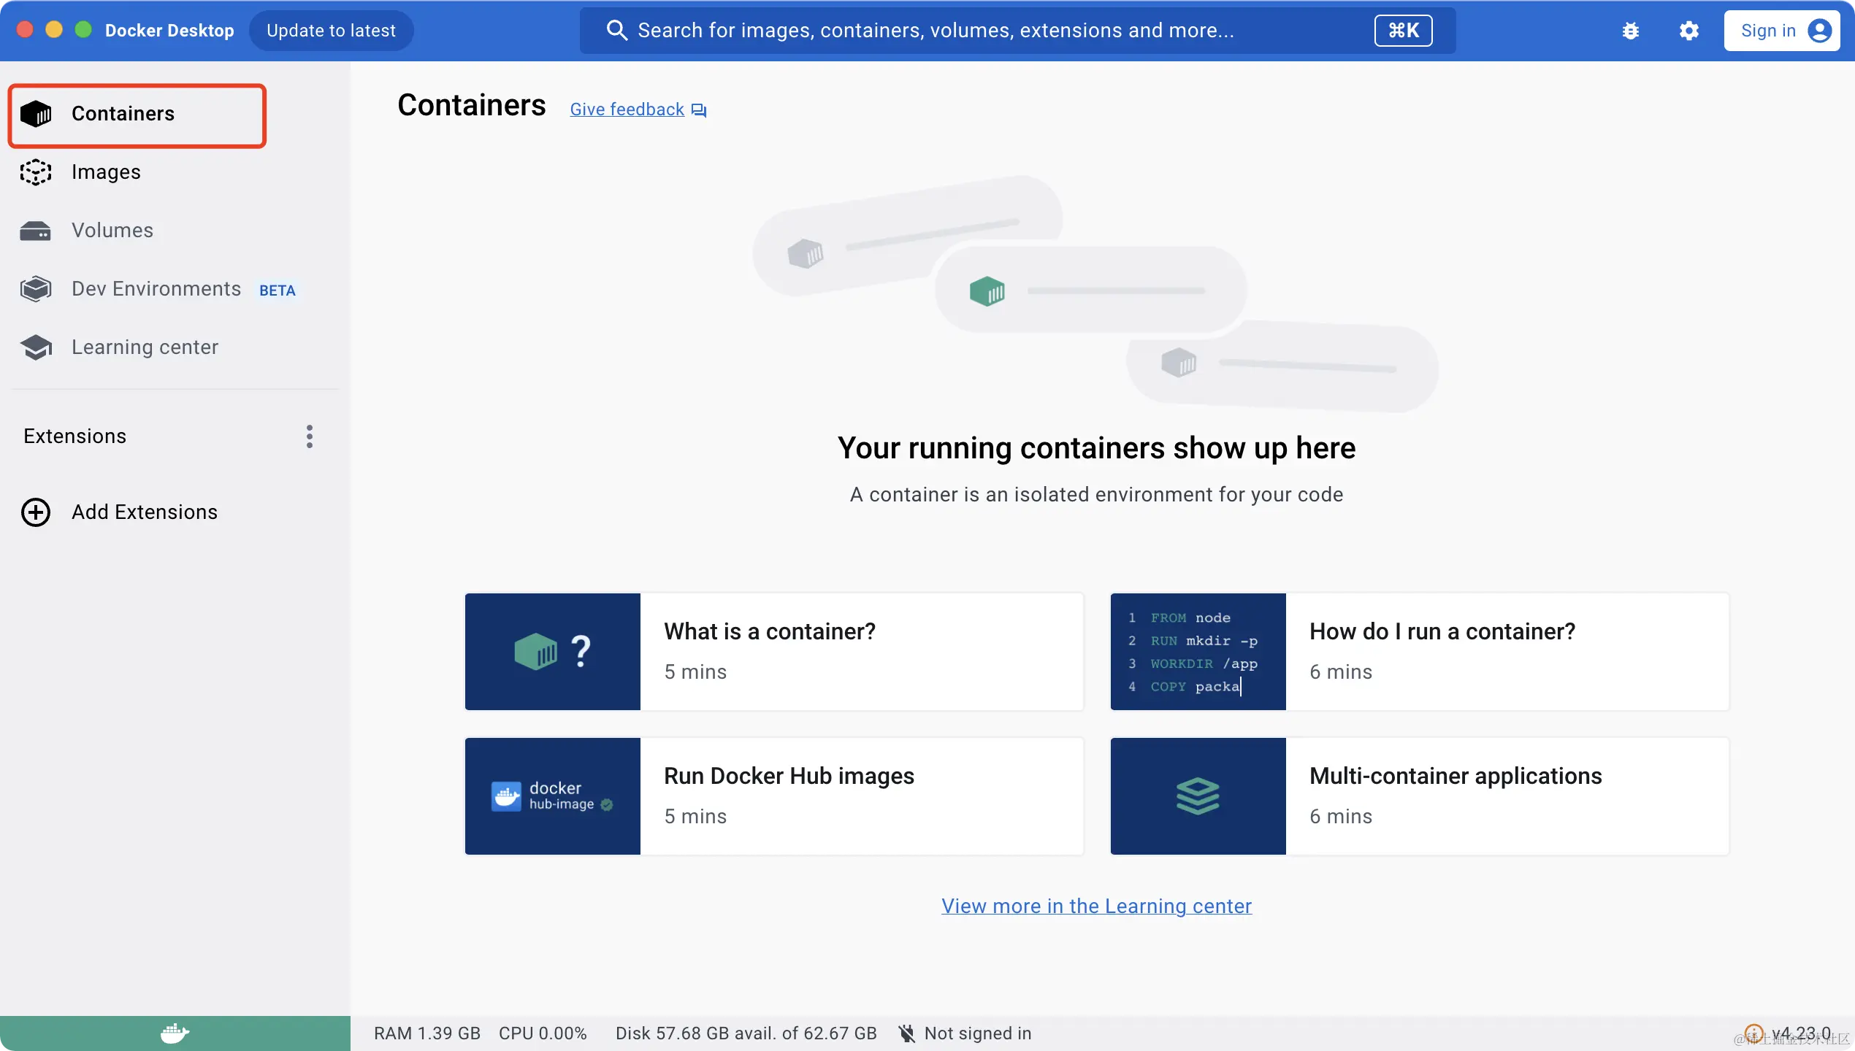Focus the search images and containers field
The height and width of the screenshot is (1051, 1855).
tap(935, 31)
